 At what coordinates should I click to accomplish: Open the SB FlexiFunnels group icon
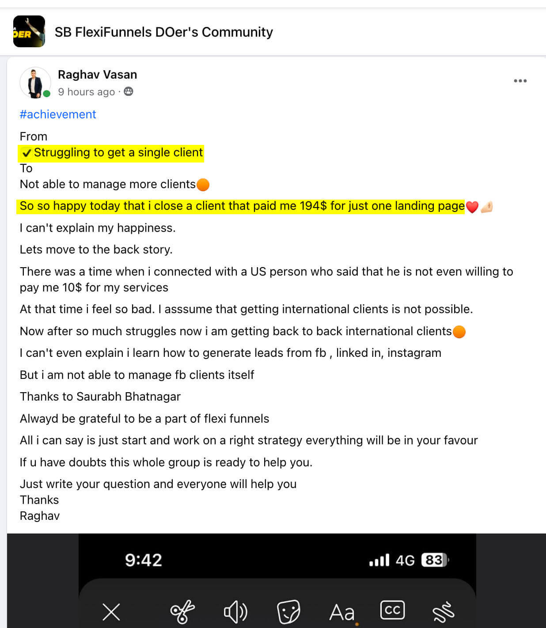(29, 31)
